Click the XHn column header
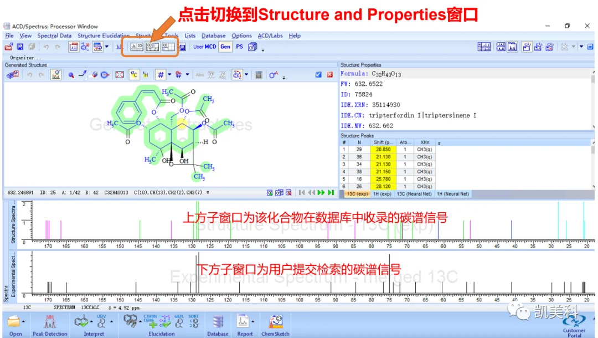The width and height of the screenshot is (598, 338). [425, 142]
